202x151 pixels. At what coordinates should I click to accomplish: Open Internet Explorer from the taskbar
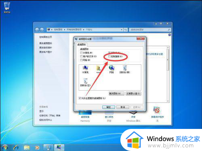[16, 147]
